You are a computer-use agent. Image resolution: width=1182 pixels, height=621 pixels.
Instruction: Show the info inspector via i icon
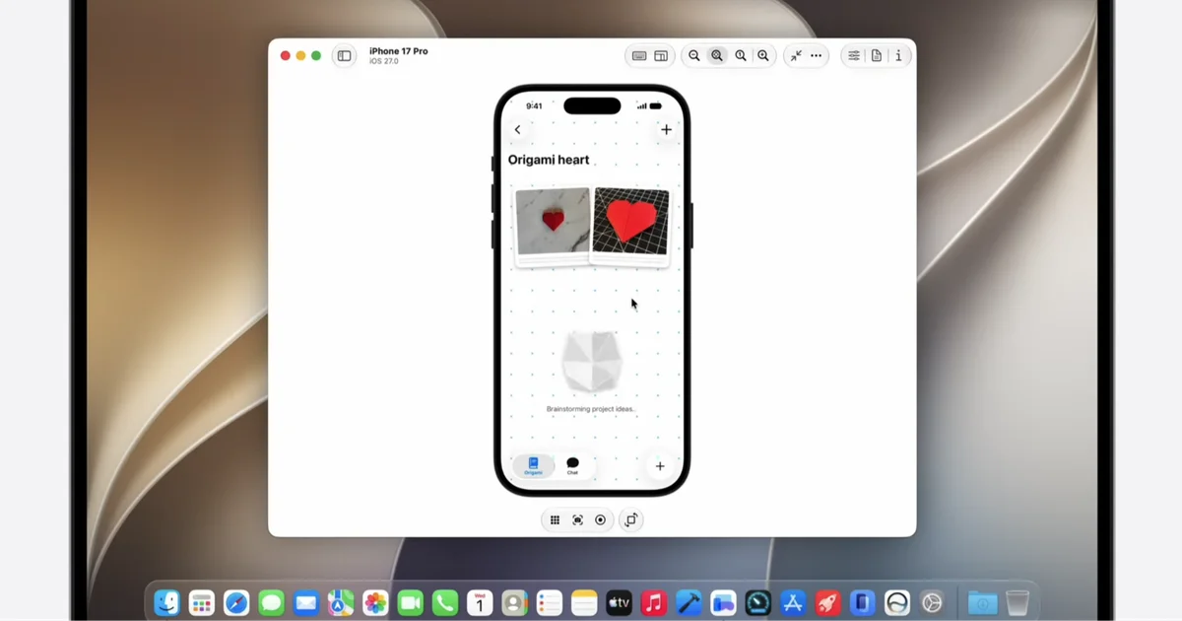898,56
